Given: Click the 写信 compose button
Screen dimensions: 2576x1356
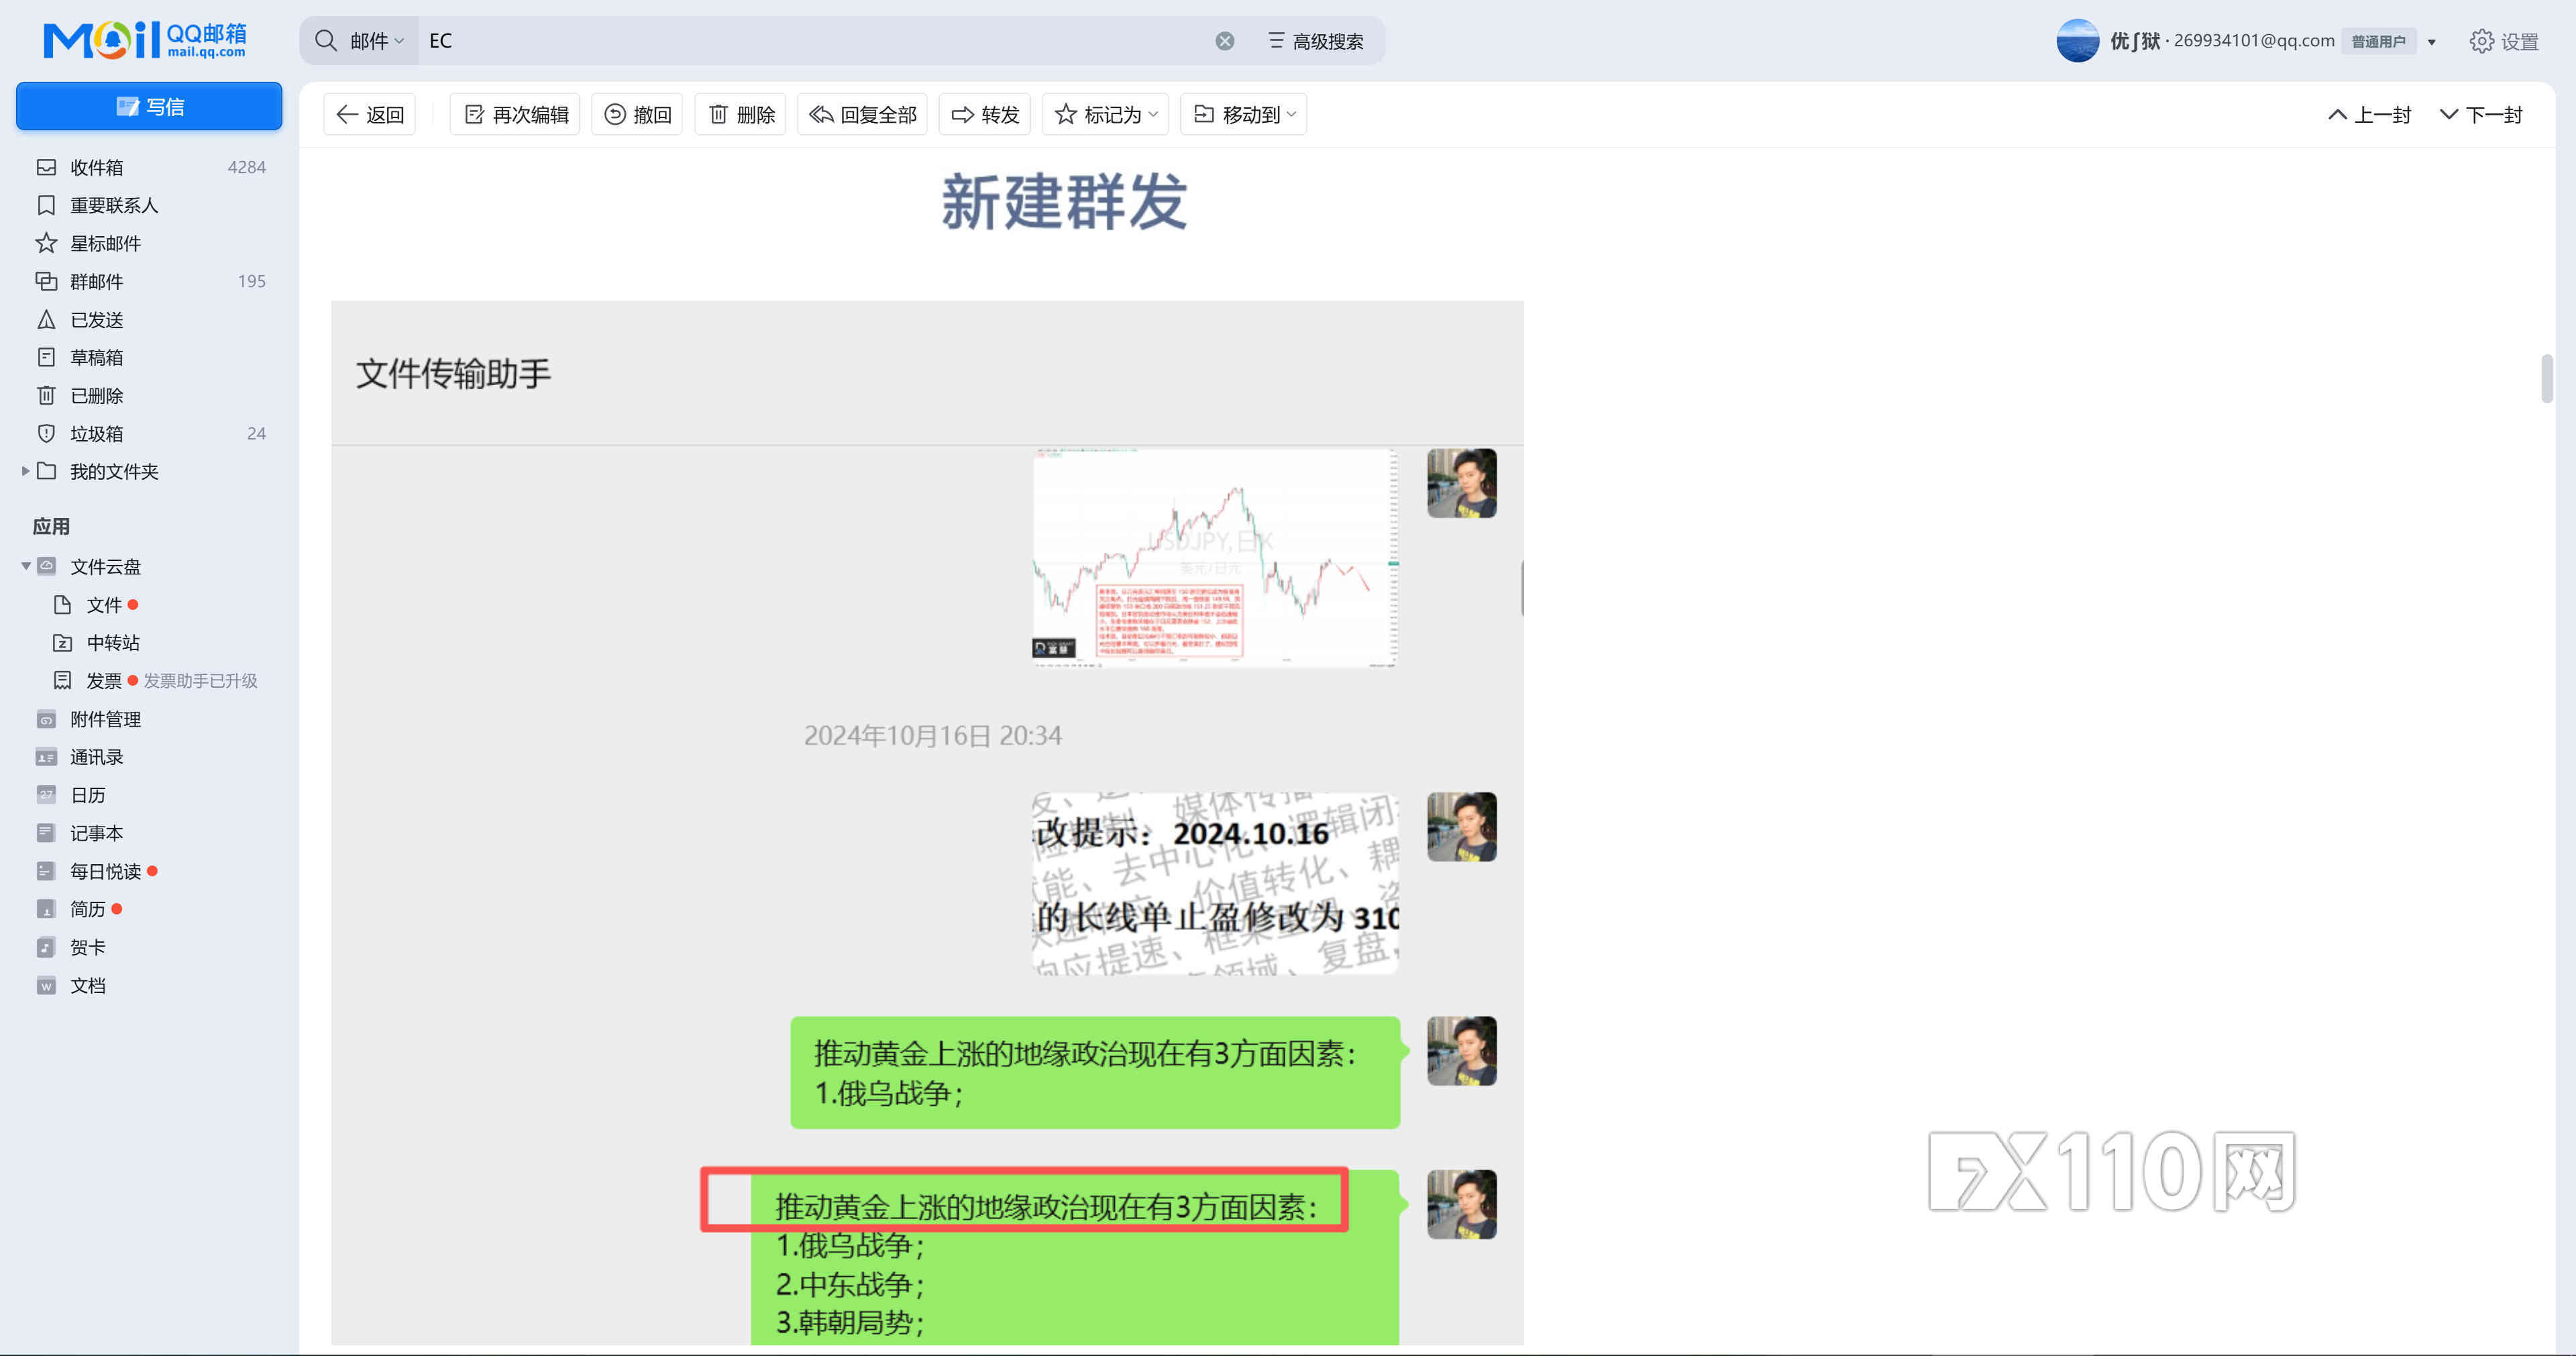Looking at the screenshot, I should pyautogui.click(x=149, y=106).
